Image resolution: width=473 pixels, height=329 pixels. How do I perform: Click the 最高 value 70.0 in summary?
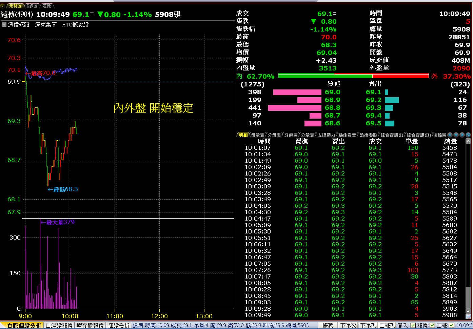coord(329,37)
